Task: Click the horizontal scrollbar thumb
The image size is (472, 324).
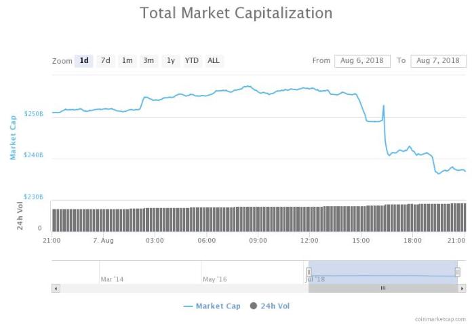Action: (382, 288)
